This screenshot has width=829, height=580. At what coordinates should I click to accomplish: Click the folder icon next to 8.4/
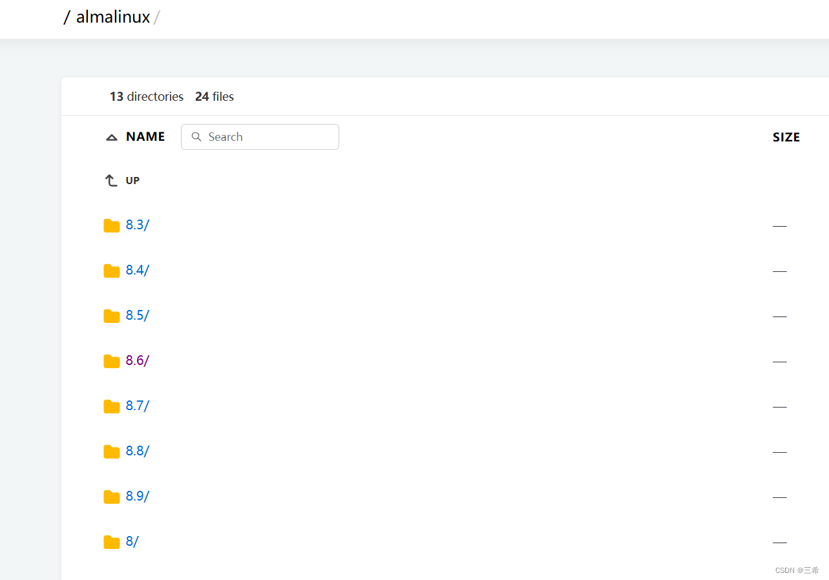point(112,271)
